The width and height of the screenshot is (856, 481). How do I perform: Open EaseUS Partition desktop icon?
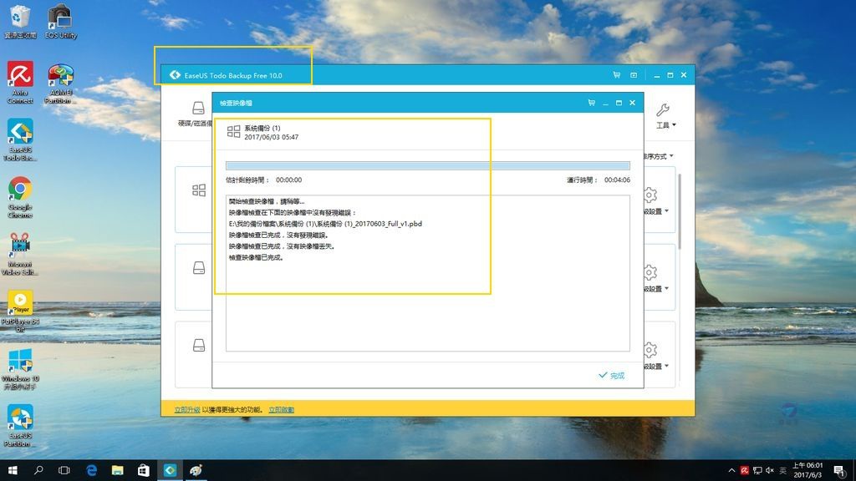pyautogui.click(x=20, y=426)
